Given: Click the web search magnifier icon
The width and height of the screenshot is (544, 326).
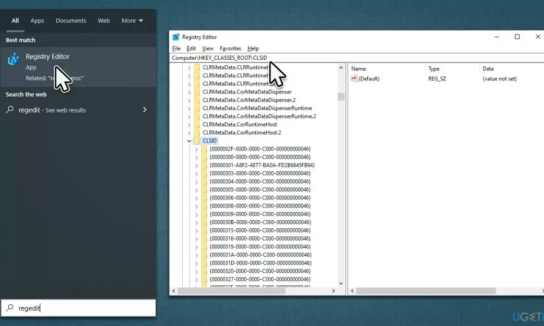Looking at the screenshot, I should (10, 109).
